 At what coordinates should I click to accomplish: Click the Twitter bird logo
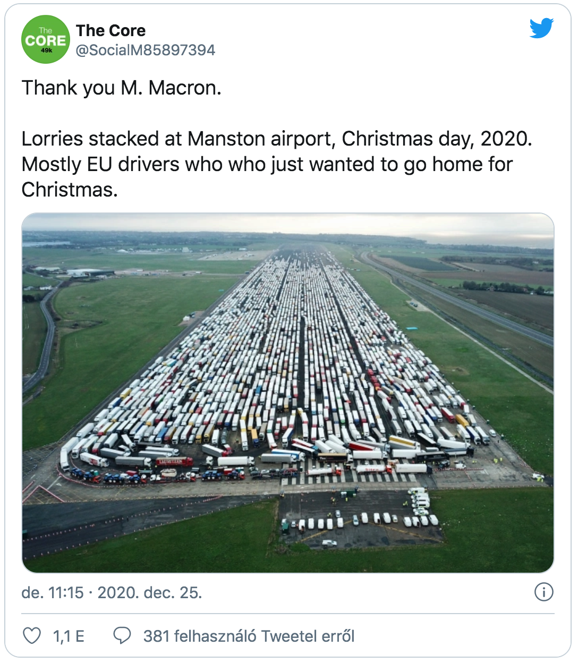click(541, 28)
